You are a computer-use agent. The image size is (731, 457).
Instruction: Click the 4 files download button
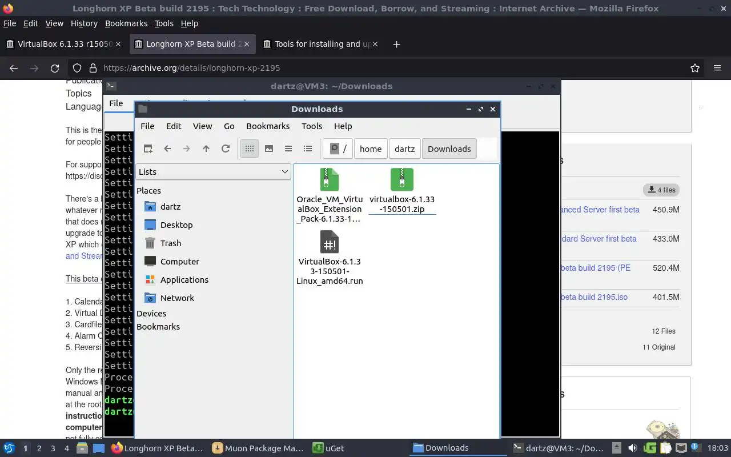[x=661, y=190]
